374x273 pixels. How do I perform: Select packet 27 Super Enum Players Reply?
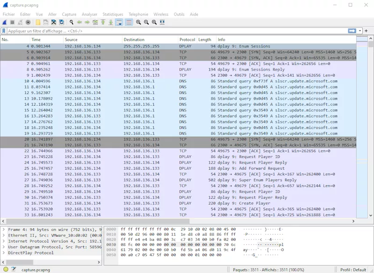(x=178, y=180)
